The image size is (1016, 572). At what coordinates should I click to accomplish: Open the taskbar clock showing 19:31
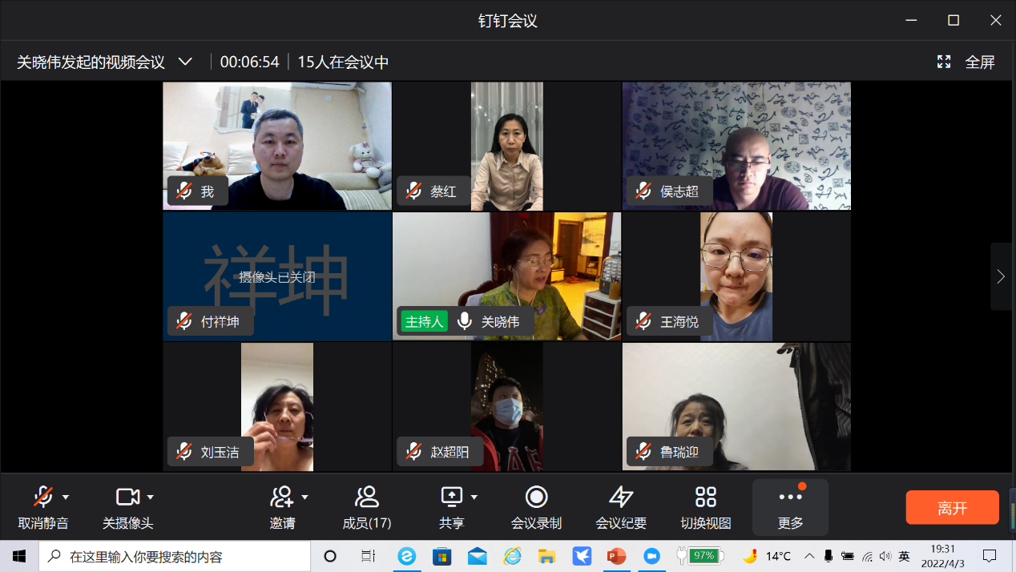[942, 556]
